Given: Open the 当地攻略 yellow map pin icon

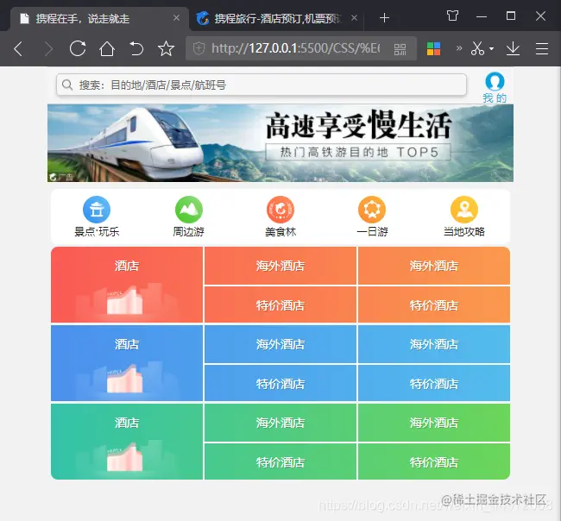Looking at the screenshot, I should point(464,210).
